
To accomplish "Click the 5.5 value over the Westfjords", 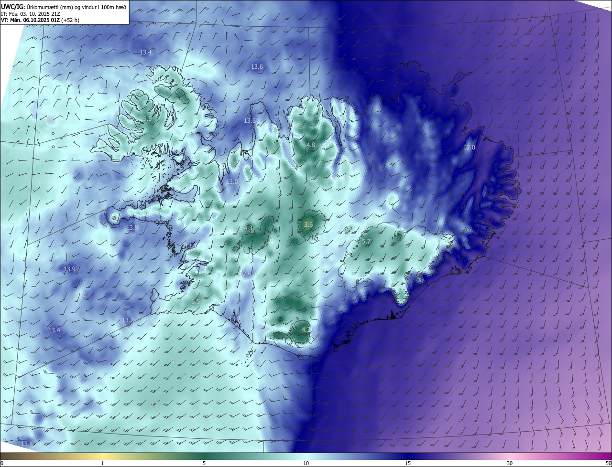I will pos(147,118).
